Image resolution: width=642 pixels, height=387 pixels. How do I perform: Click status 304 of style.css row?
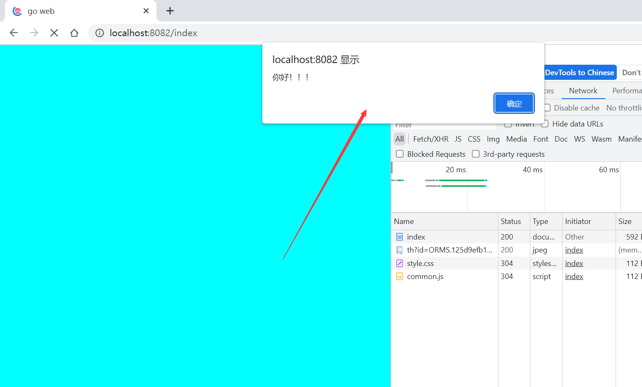(507, 263)
